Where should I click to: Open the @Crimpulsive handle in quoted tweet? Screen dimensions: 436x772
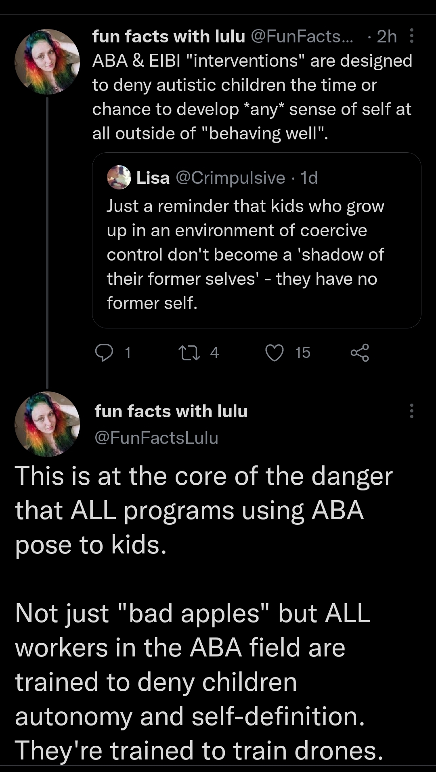coord(230,178)
